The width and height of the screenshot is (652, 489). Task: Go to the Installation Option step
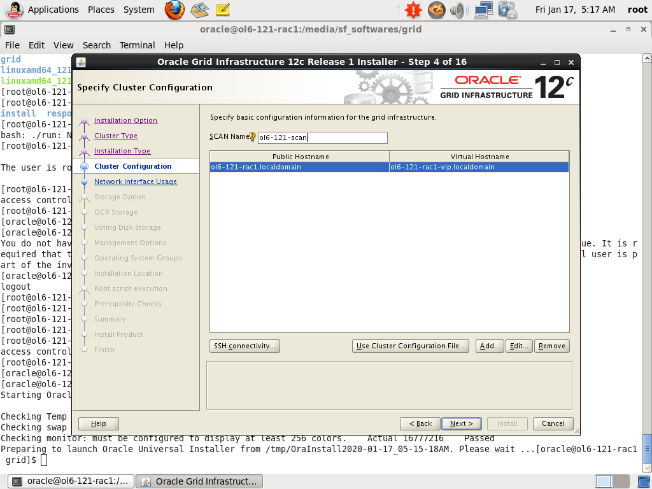tap(125, 120)
